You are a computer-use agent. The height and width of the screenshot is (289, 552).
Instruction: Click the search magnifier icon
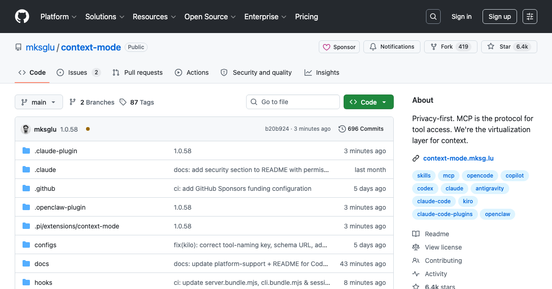pyautogui.click(x=433, y=17)
